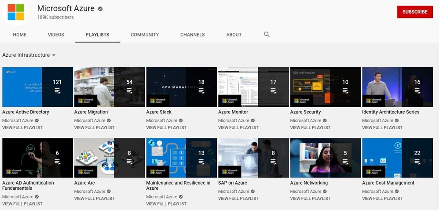Viewport: 439px width, 210px height.
Task: Click the Azure Security playlist title
Action: click(305, 112)
